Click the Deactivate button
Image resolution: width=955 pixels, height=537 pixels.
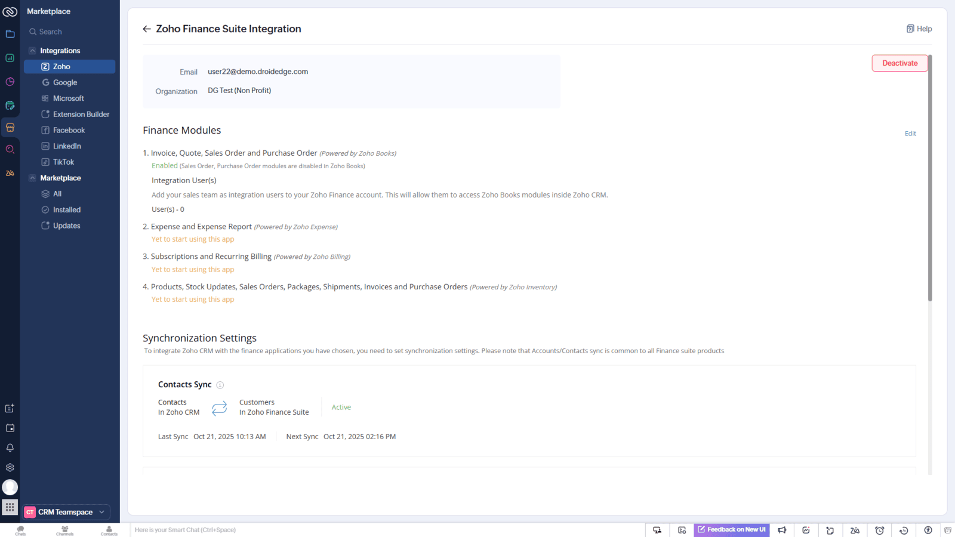899,63
